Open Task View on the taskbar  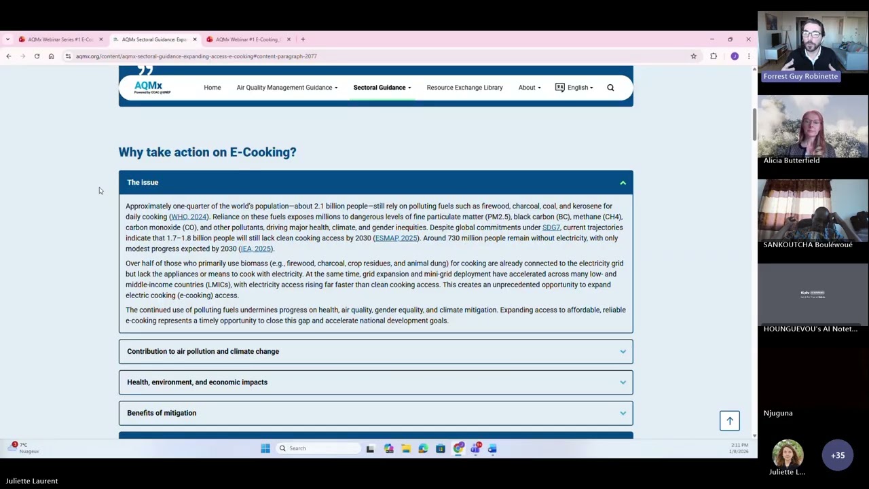coord(370,448)
